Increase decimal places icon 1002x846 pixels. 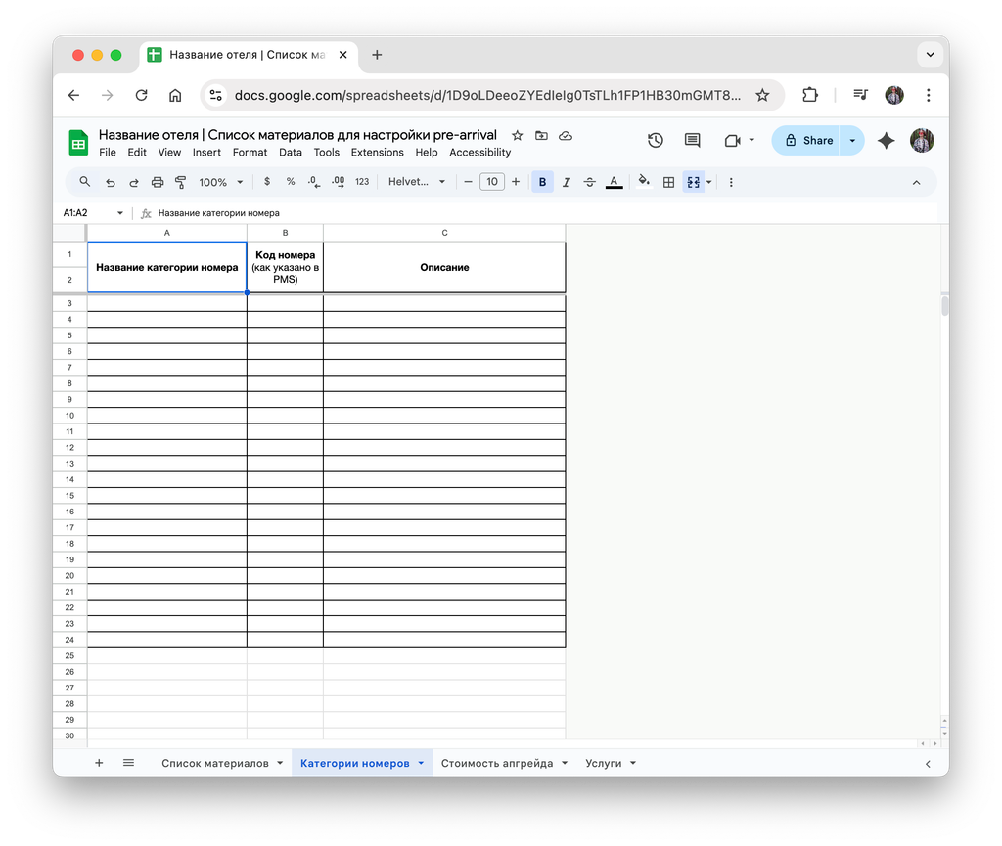tap(338, 182)
